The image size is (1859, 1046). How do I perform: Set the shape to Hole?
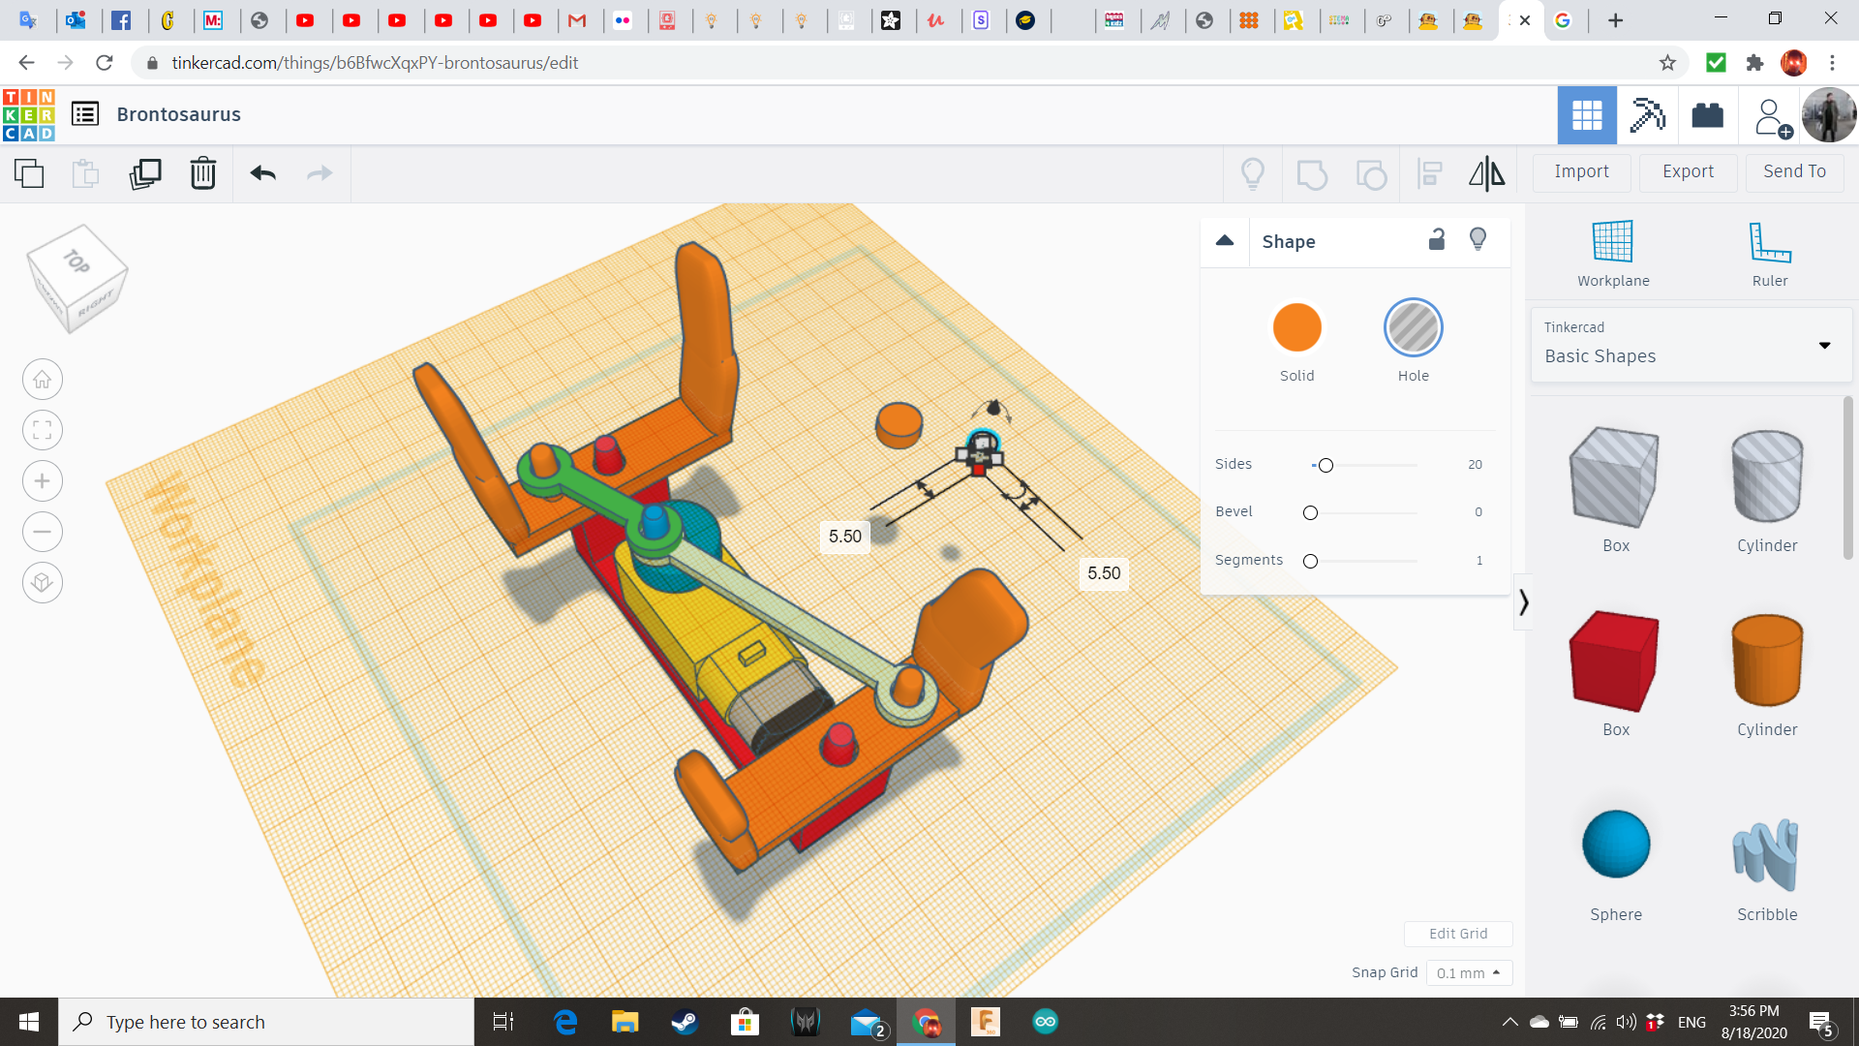[x=1413, y=327]
